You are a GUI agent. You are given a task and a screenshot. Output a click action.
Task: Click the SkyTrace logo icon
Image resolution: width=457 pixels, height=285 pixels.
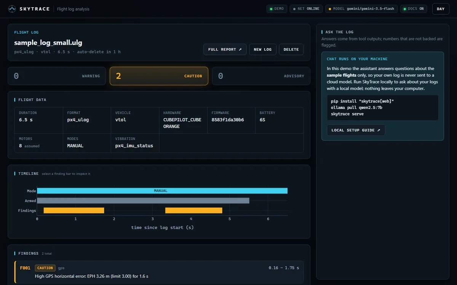12,9
